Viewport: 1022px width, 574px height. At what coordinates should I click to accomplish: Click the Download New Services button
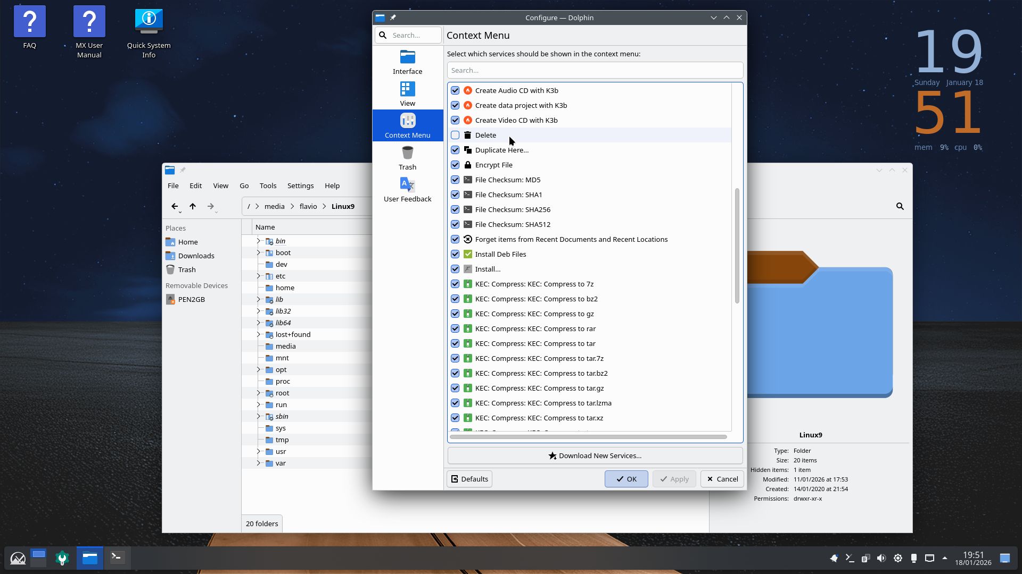click(595, 455)
